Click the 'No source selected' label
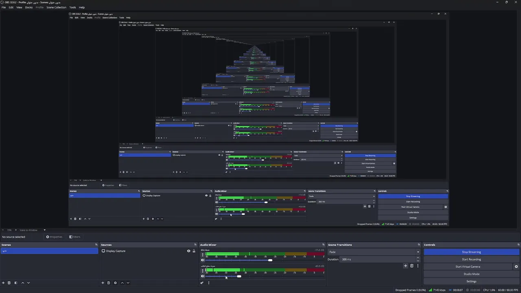This screenshot has width=521, height=293. pyautogui.click(x=13, y=237)
